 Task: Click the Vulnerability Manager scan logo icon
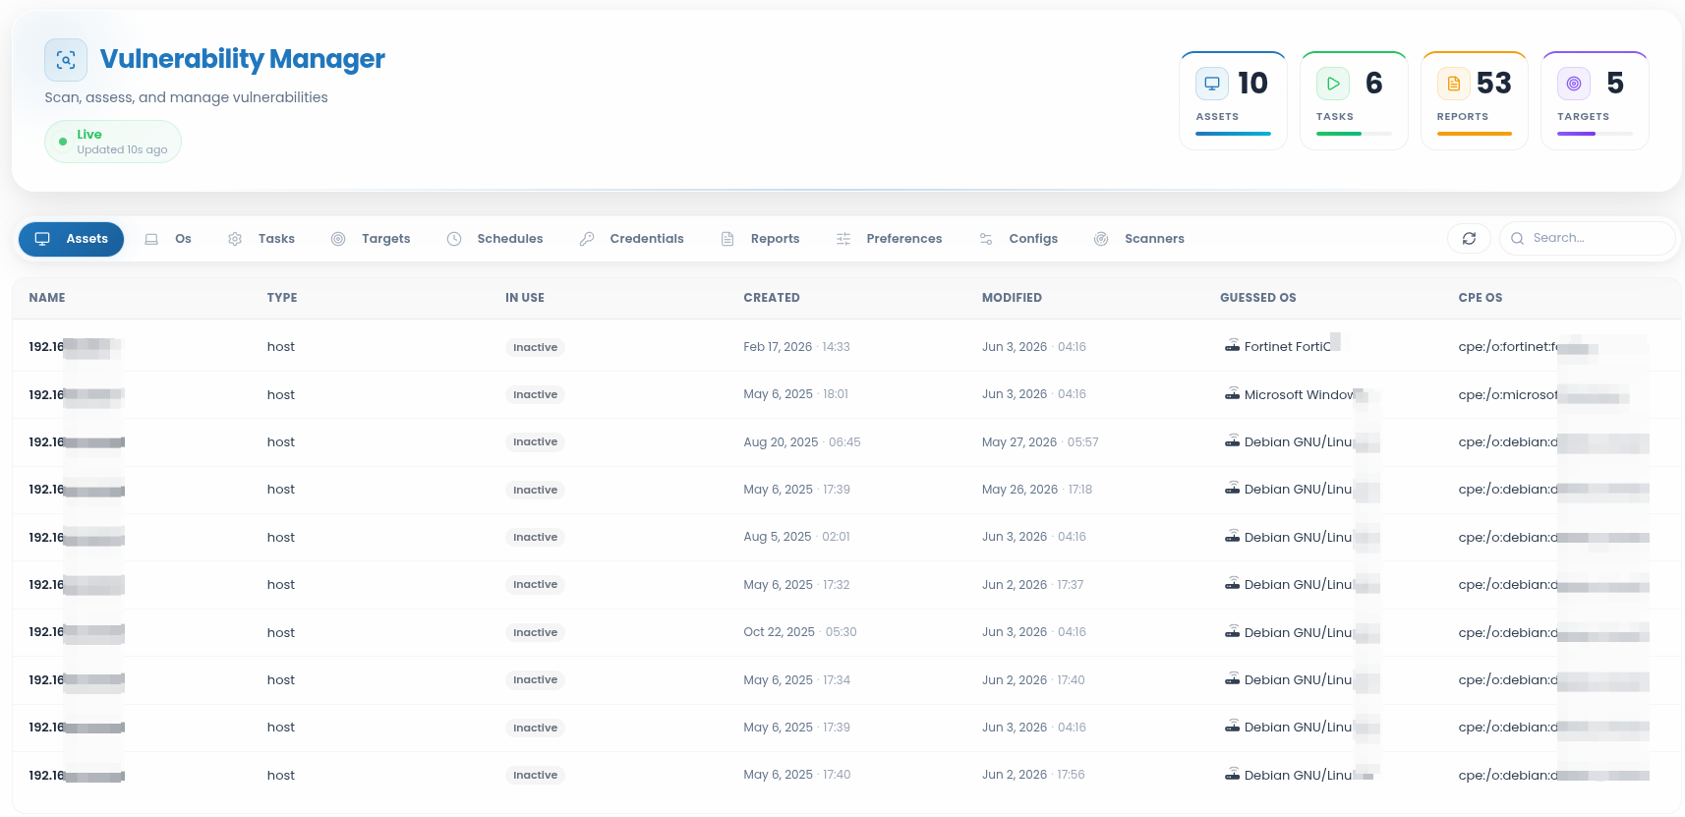[x=66, y=60]
